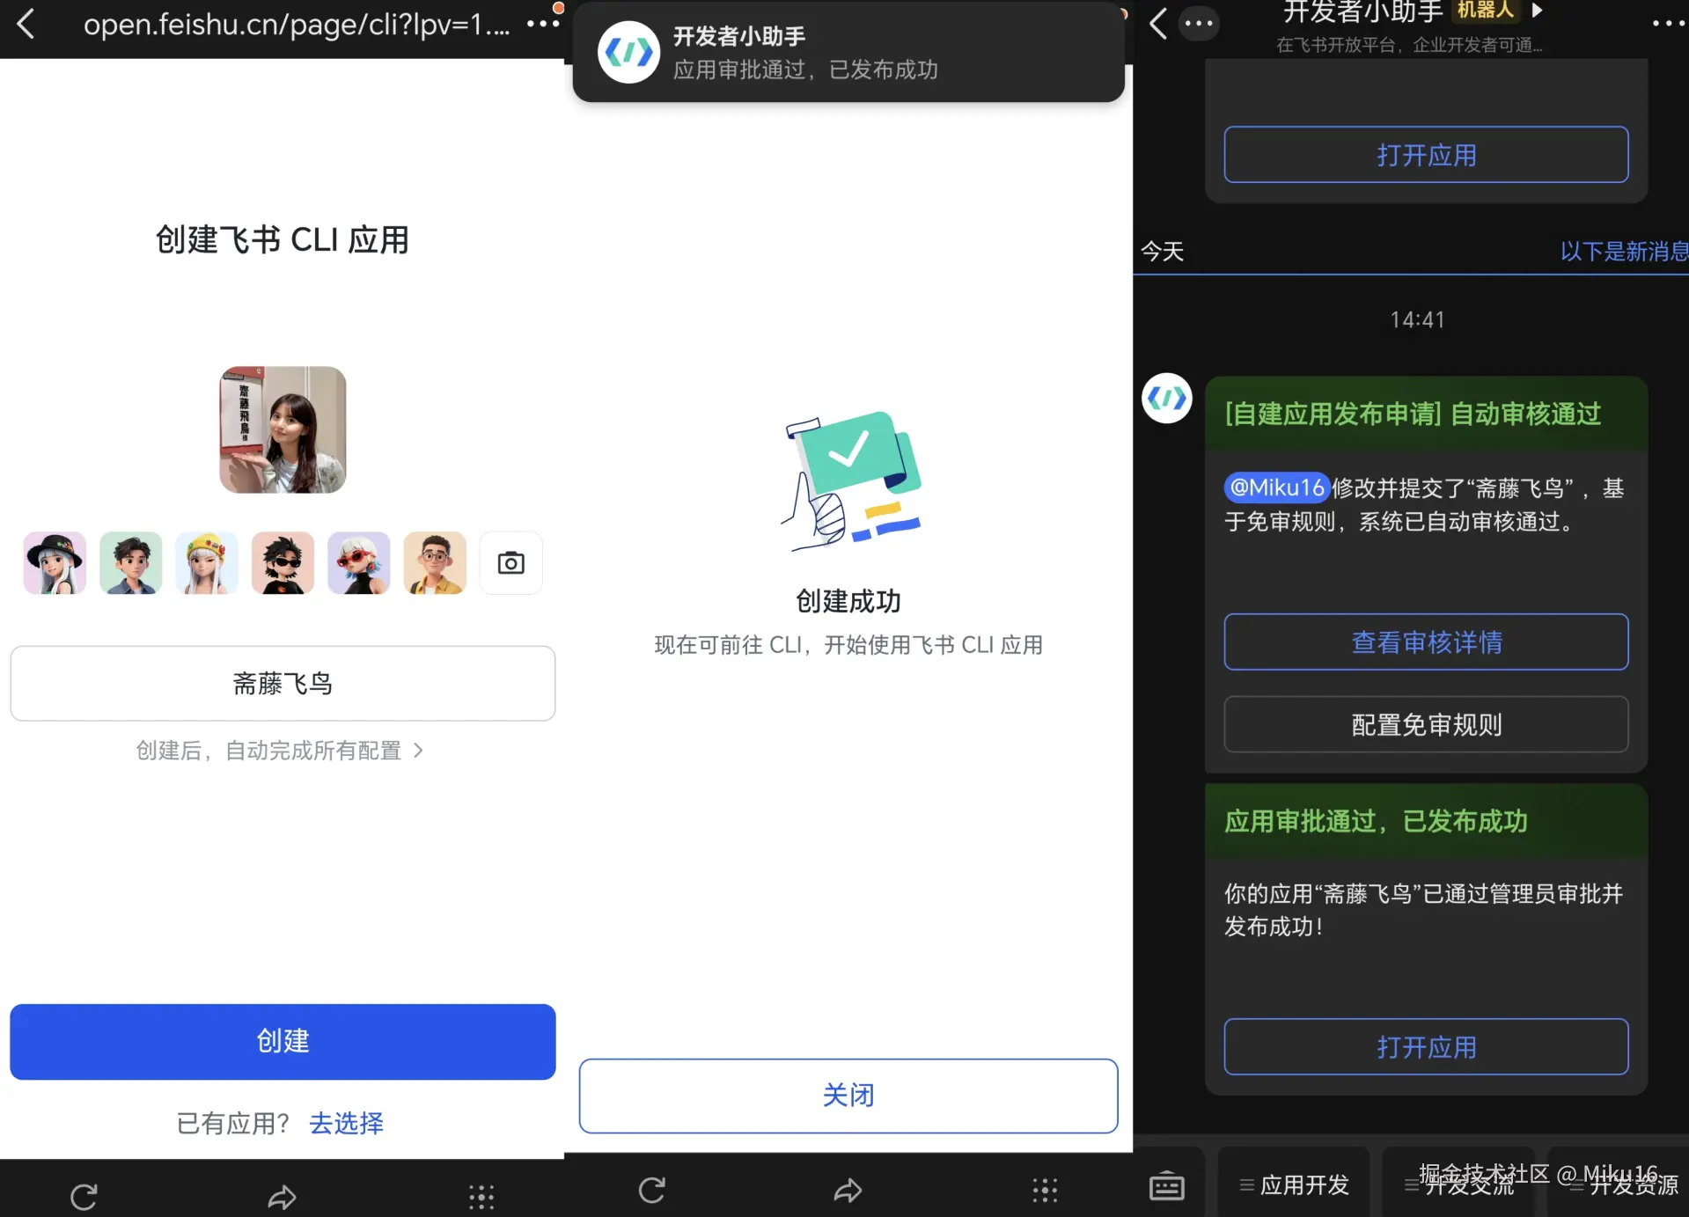Reload the page in the 创建 screen's bottom bar

[x=84, y=1197]
